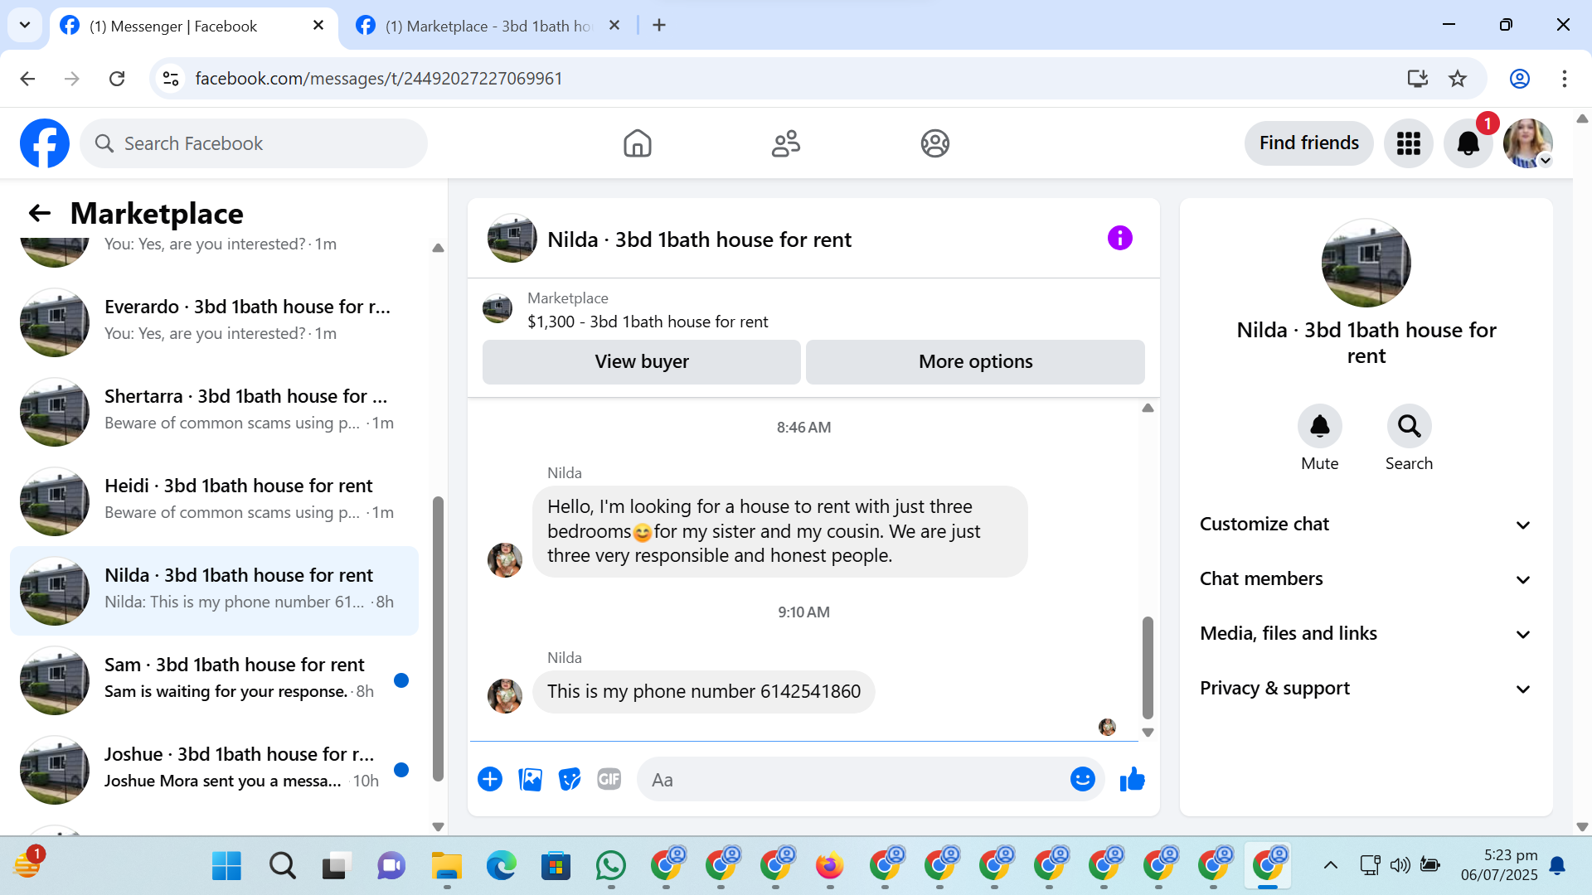The height and width of the screenshot is (895, 1592).
Task: Reload the current page
Action: tap(117, 79)
